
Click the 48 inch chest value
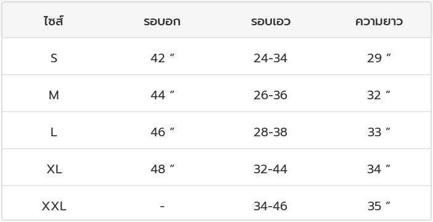click(x=162, y=169)
